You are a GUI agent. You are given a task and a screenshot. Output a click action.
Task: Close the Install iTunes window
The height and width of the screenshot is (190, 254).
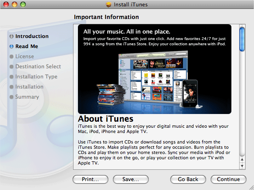[x=6, y=4]
